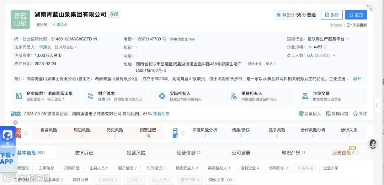Switch to 公司发展 tab
The height and width of the screenshot is (185, 384).
click(241, 153)
